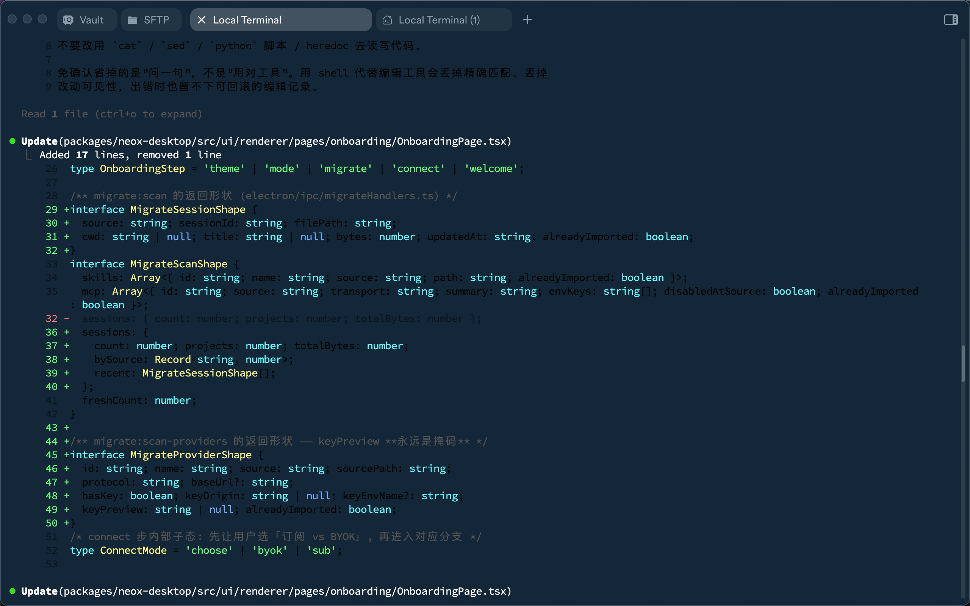Click 'type OnboardingStep' on line 26

pos(127,168)
